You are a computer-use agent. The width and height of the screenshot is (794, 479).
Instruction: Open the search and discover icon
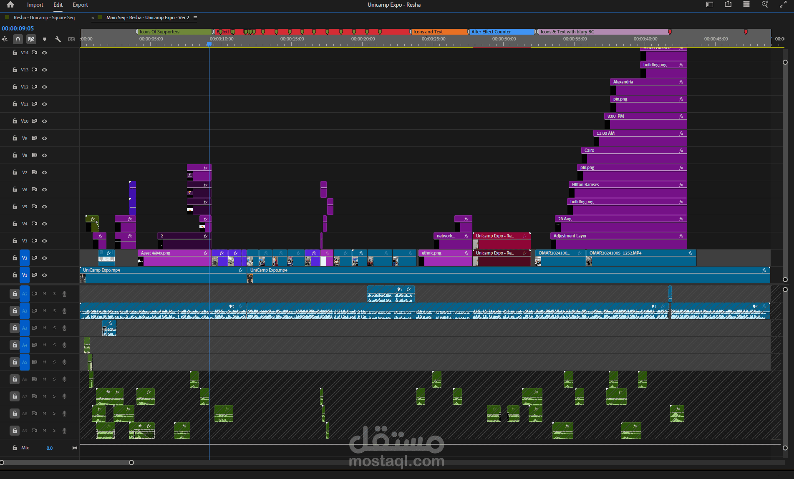[x=765, y=4]
